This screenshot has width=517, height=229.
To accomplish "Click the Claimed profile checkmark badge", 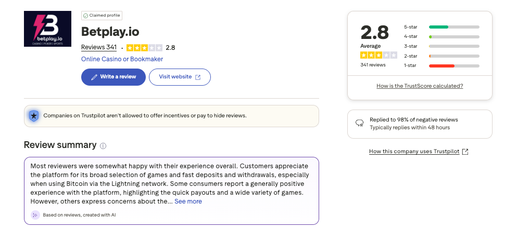I will 85,16.
